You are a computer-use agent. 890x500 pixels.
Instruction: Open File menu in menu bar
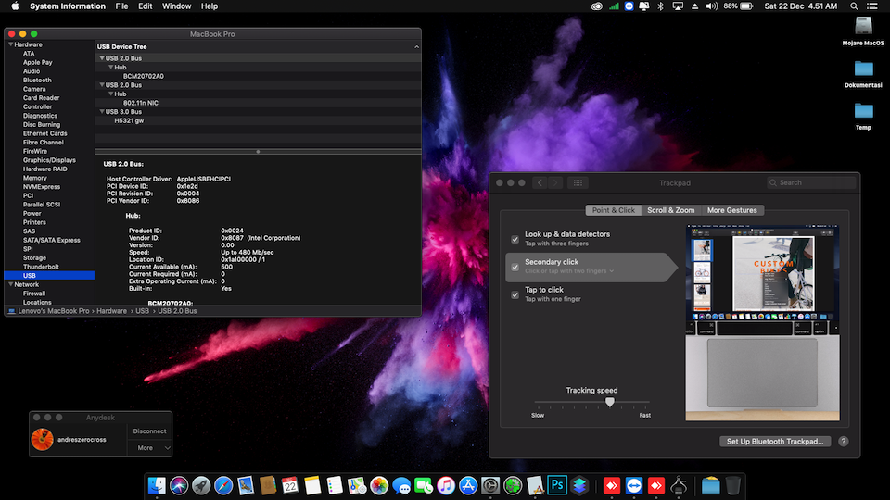pyautogui.click(x=121, y=6)
